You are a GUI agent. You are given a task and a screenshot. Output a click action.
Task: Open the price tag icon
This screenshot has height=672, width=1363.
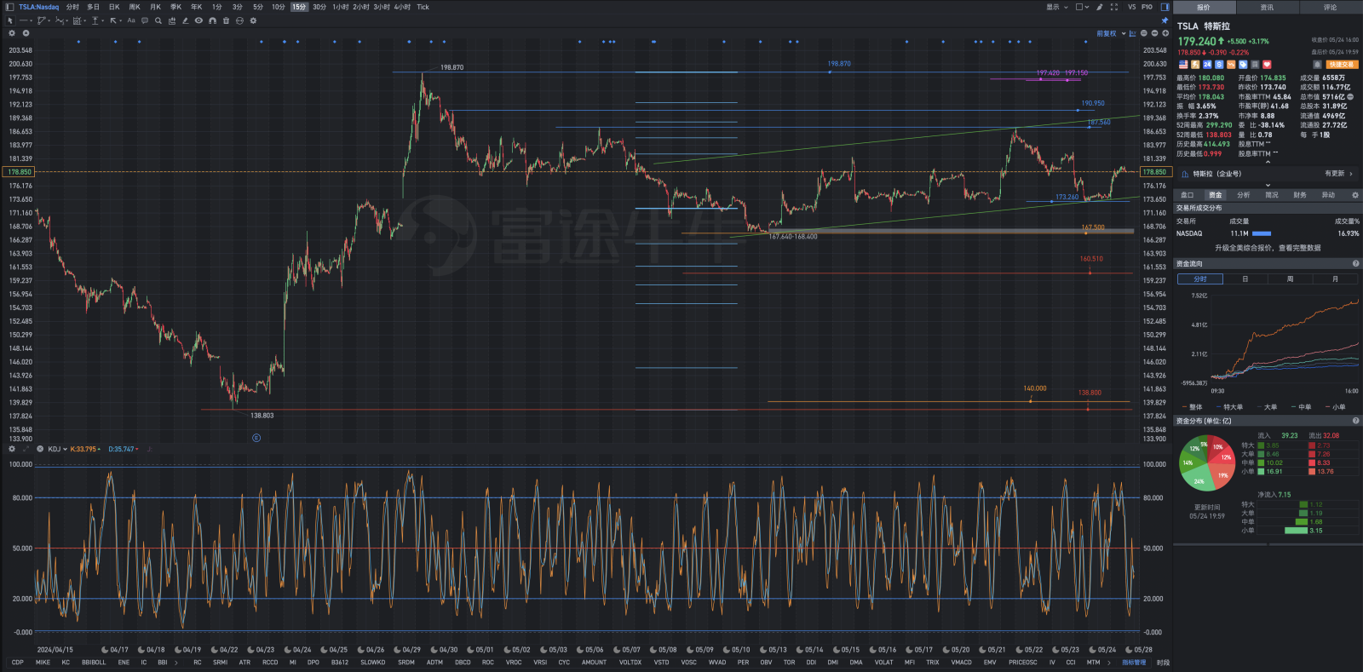click(1243, 65)
